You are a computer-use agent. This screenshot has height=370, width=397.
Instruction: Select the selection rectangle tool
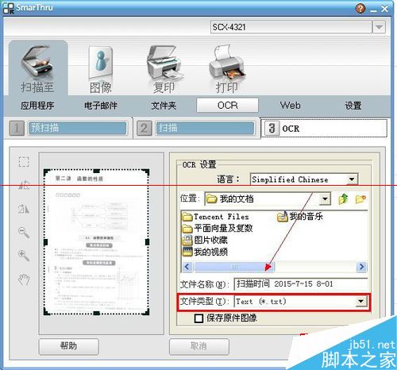coord(24,161)
